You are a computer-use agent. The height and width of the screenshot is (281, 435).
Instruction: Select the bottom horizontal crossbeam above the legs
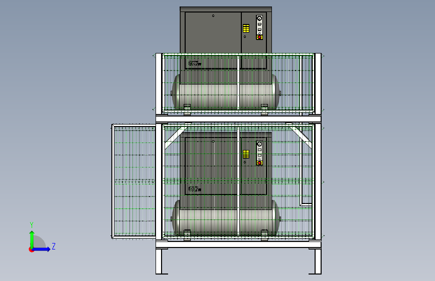pyautogui.click(x=239, y=244)
